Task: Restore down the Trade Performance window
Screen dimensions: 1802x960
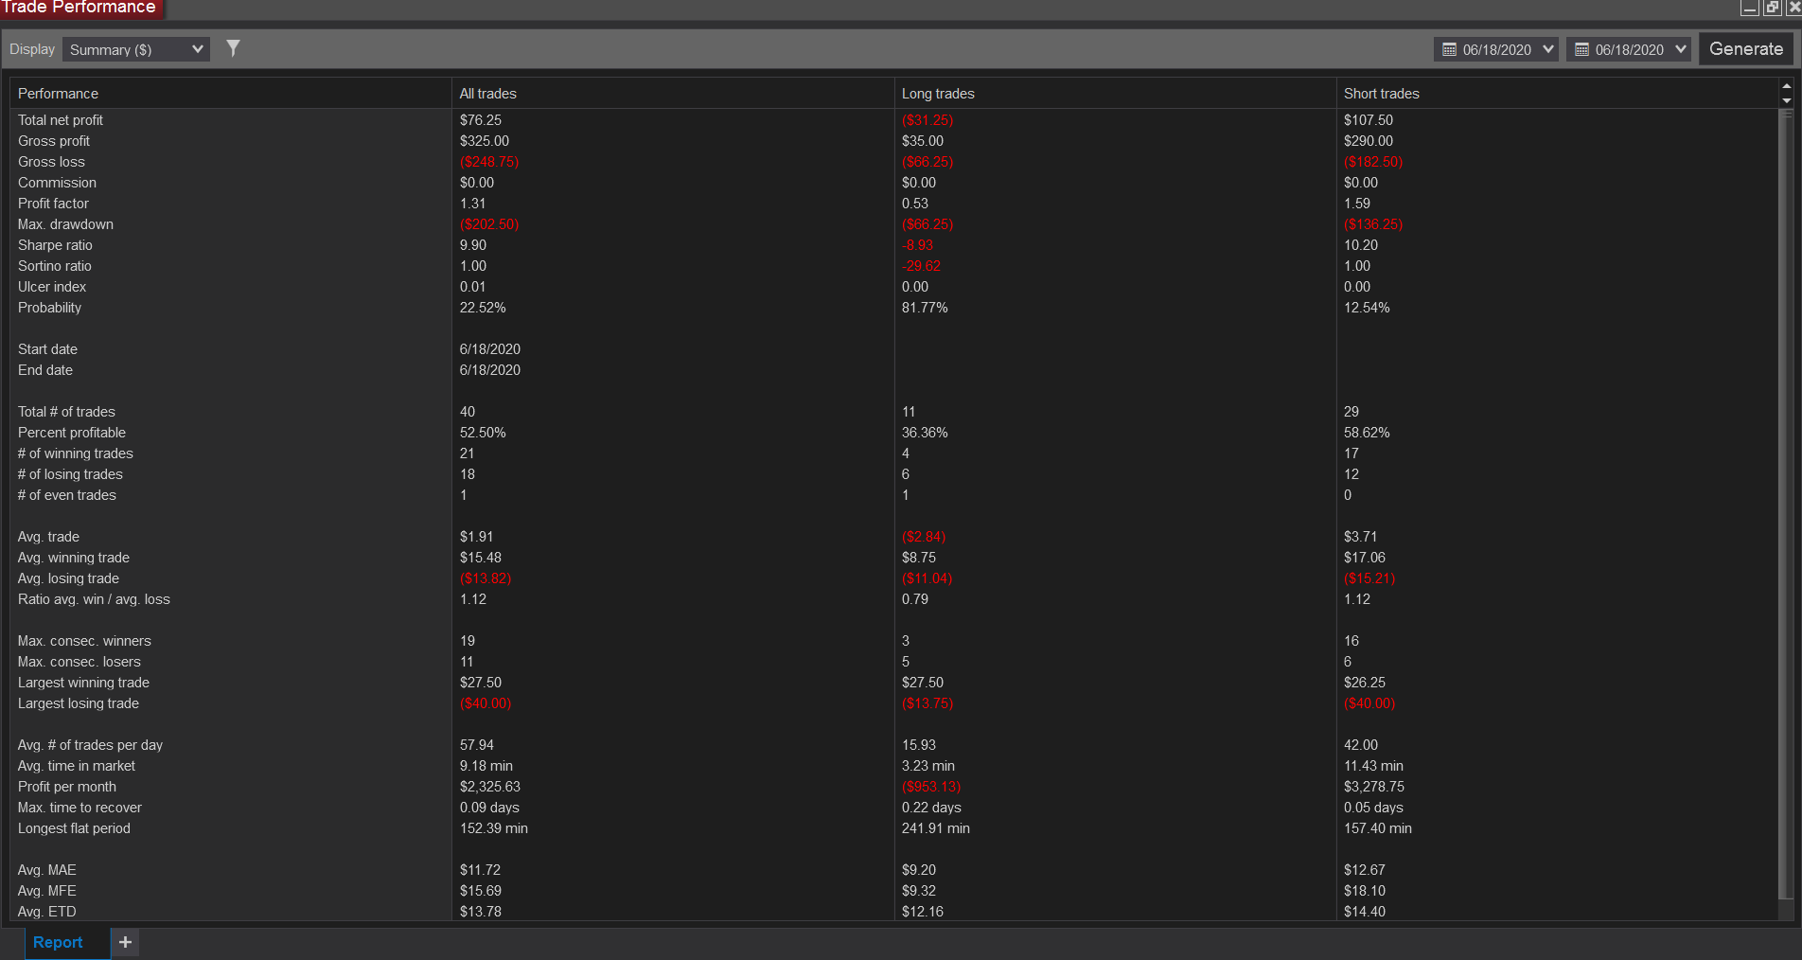Action: (x=1773, y=8)
